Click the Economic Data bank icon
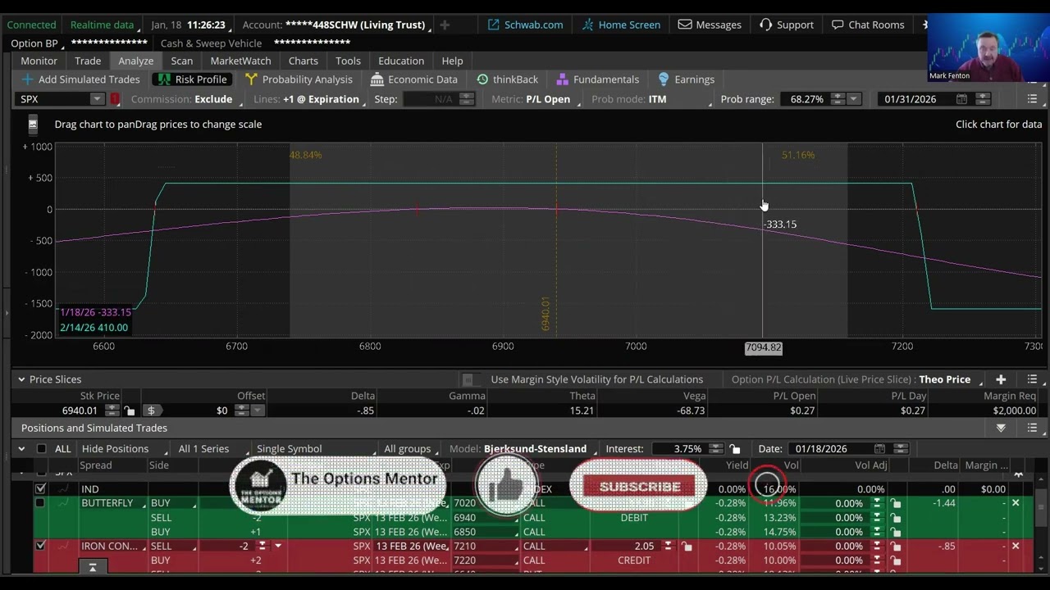Viewport: 1050px width, 590px height. click(x=377, y=79)
